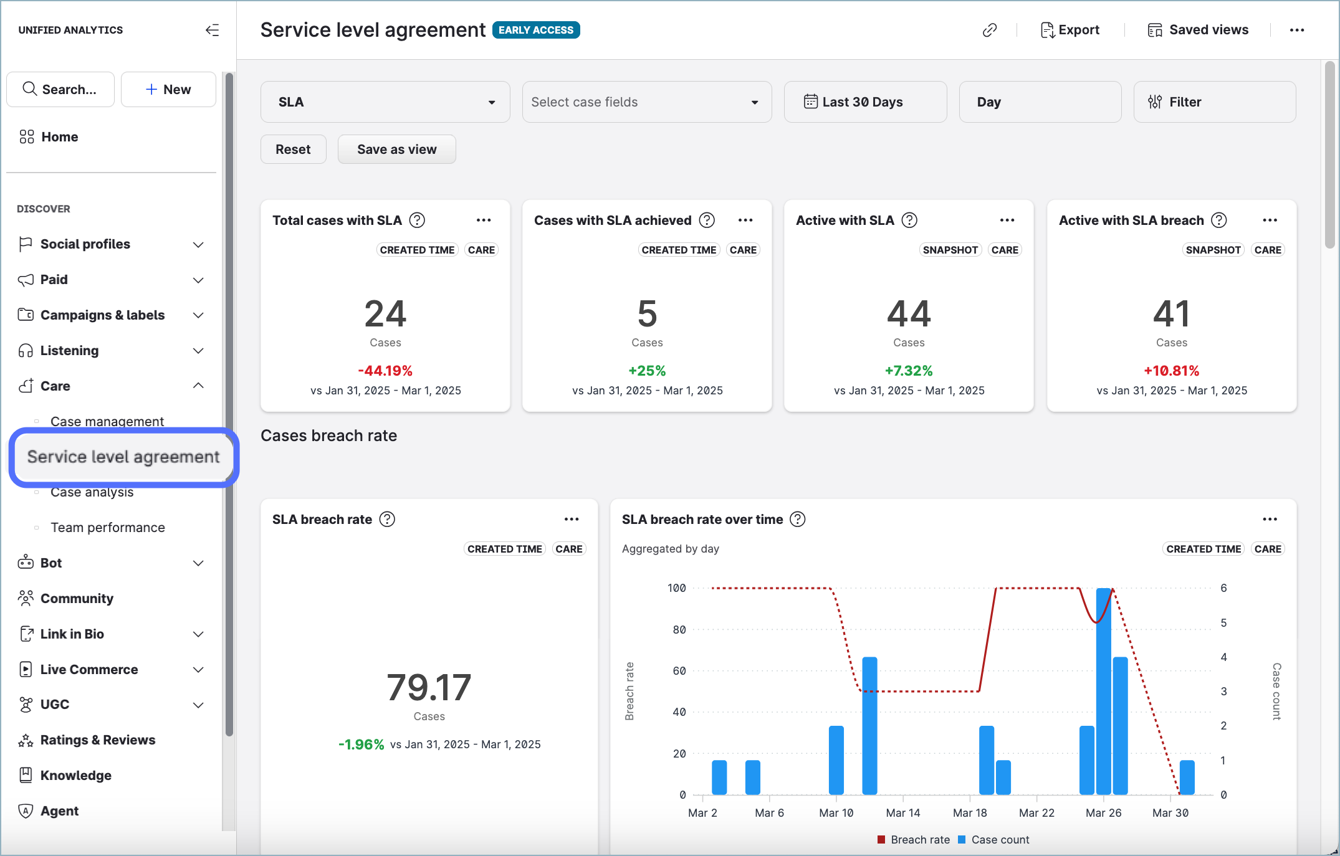Click the Export button
This screenshot has height=856, width=1340.
1070,30
